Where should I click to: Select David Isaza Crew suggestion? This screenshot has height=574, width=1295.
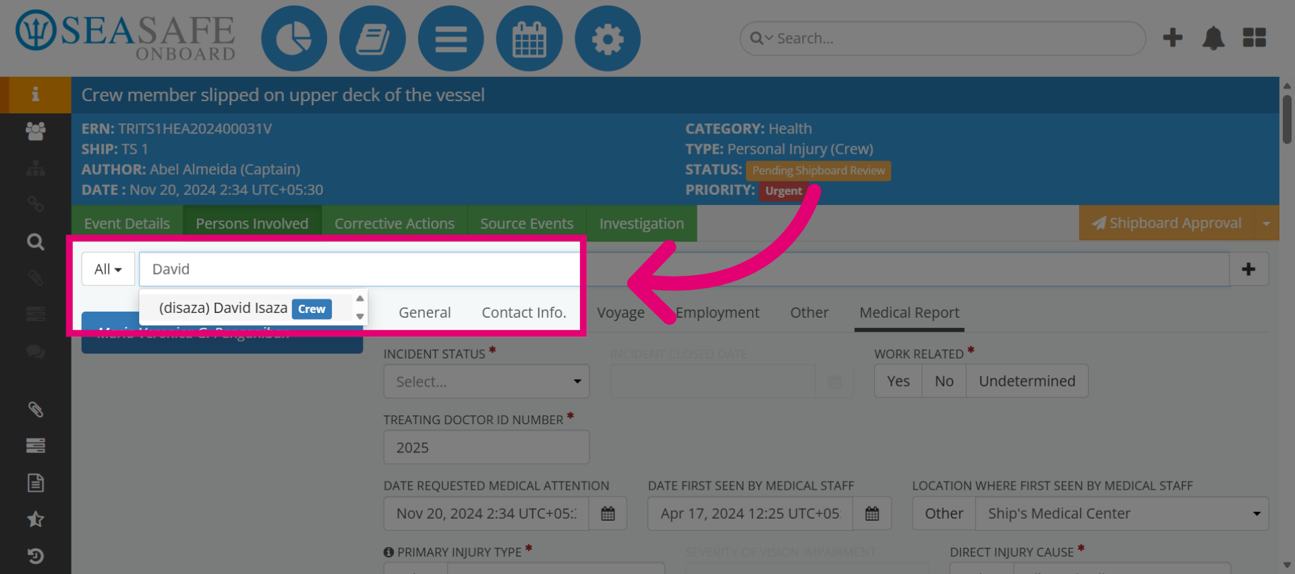coord(246,308)
